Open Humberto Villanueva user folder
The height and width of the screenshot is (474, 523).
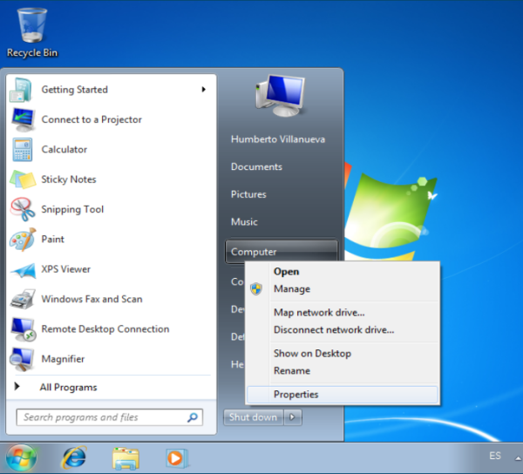278,139
